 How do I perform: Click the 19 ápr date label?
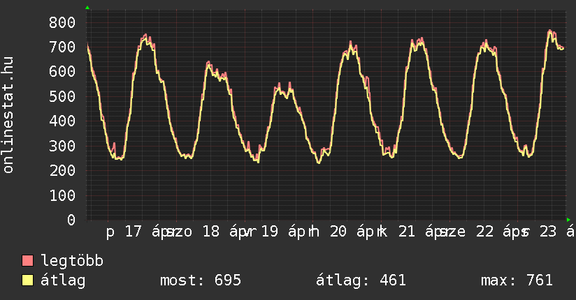tap(282, 232)
